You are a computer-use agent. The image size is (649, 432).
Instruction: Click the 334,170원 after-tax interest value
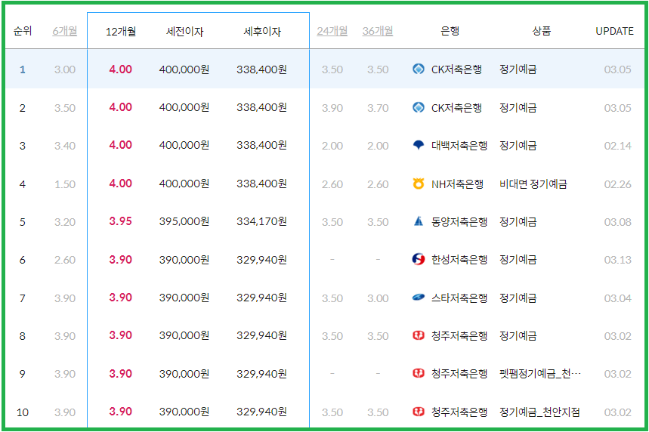261,221
